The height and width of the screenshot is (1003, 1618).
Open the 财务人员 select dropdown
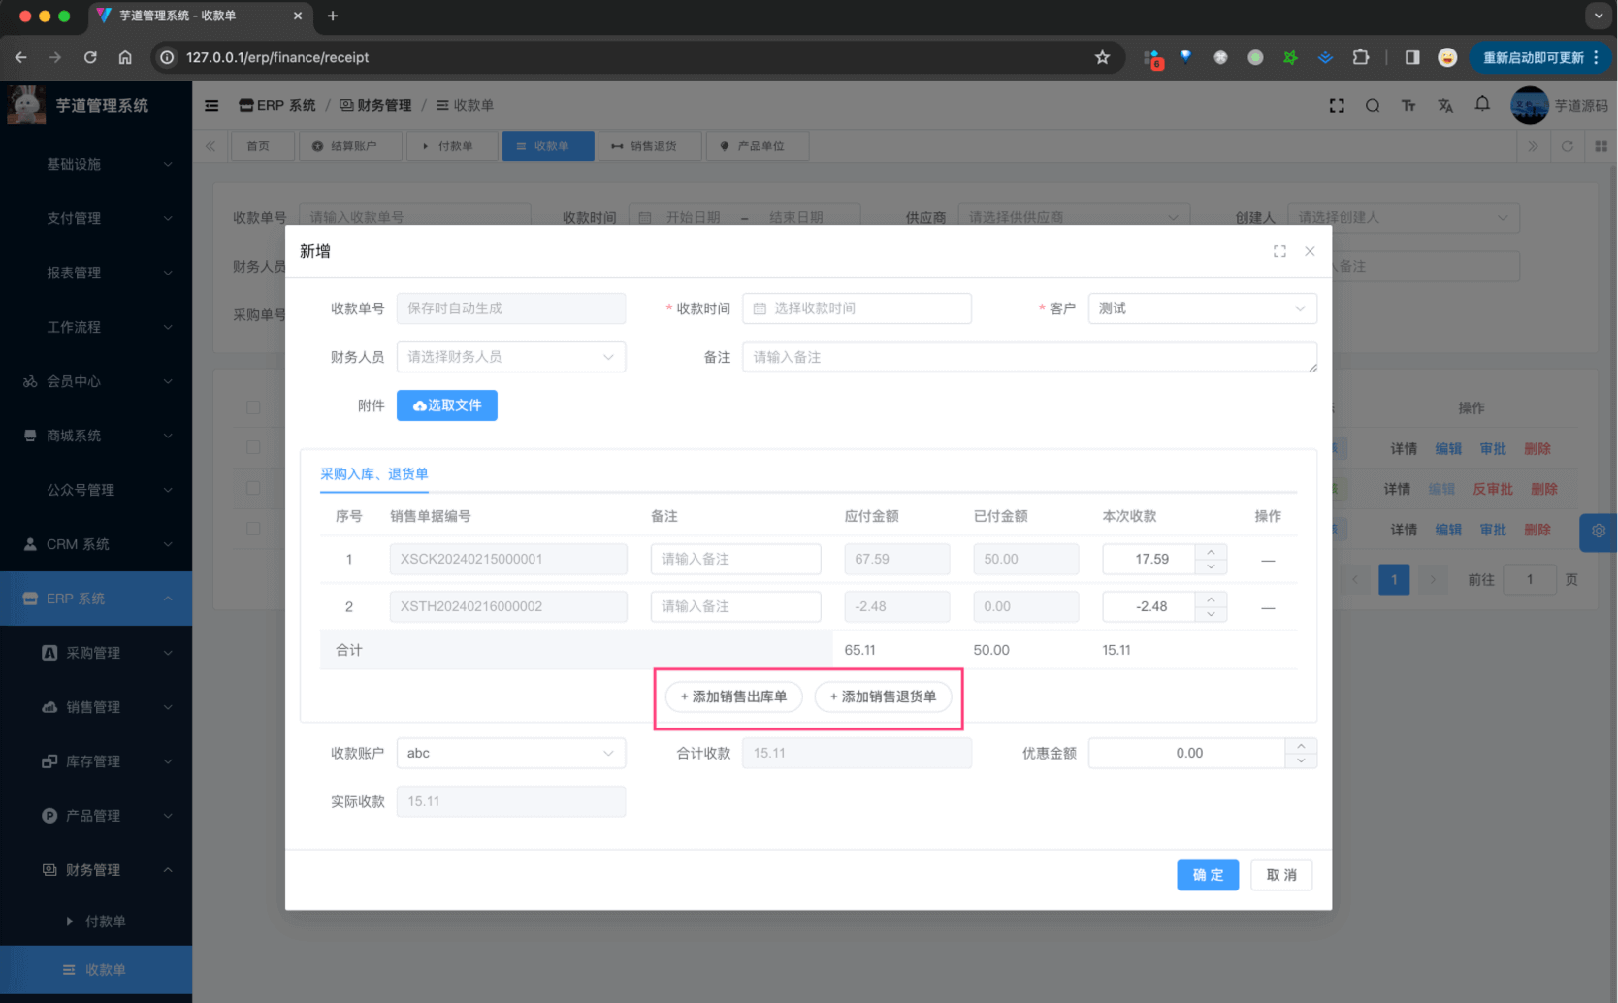(510, 357)
